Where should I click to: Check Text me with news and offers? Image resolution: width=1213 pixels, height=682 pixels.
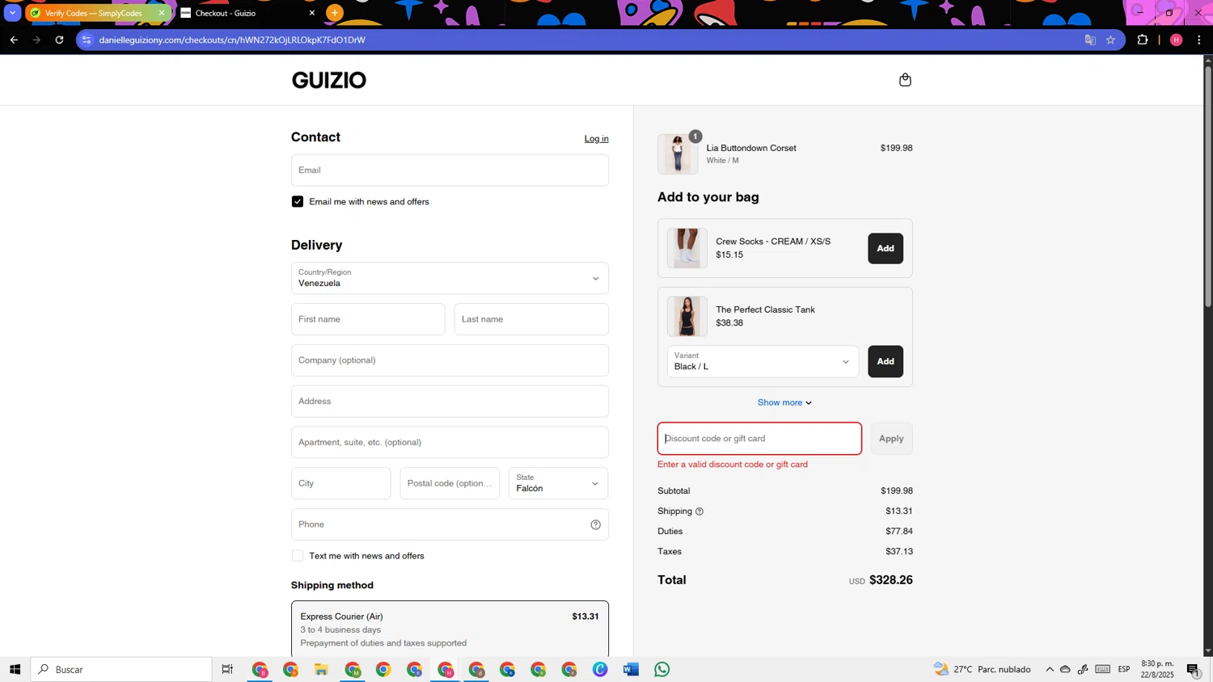[298, 556]
